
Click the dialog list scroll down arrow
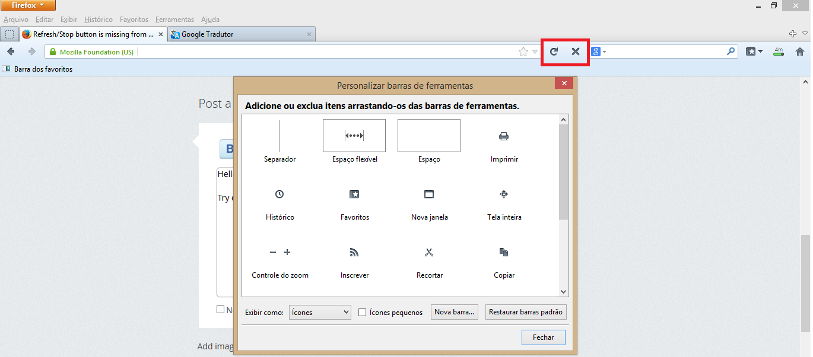(564, 291)
